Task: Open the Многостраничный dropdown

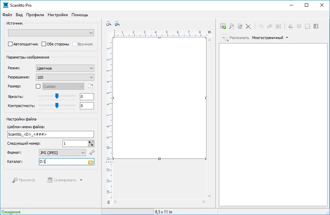Action: (270, 38)
